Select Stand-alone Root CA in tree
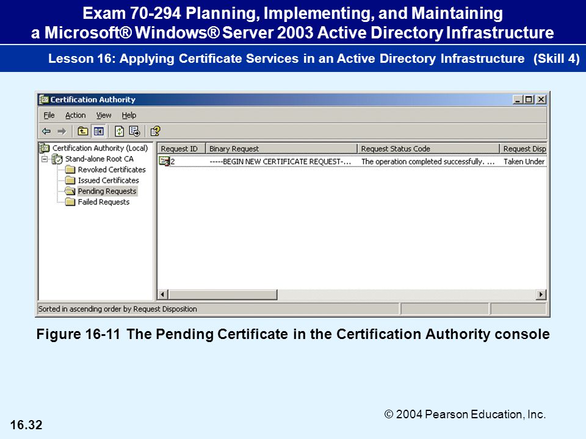 (x=99, y=159)
